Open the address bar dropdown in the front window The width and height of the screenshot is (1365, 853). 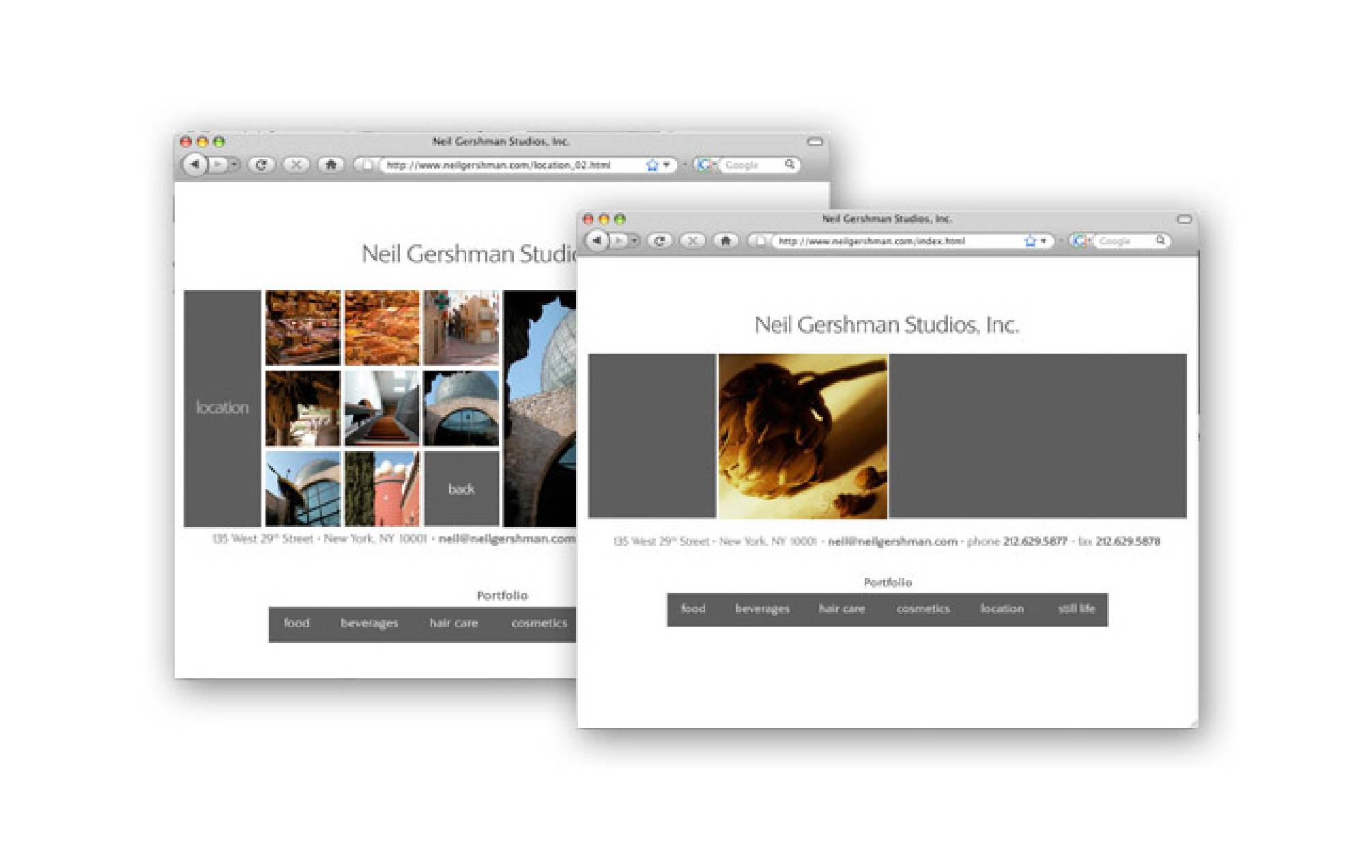pyautogui.click(x=1043, y=241)
